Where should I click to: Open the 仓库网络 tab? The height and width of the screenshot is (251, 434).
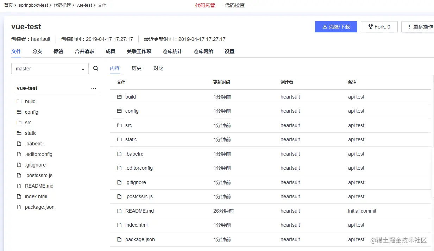coord(203,51)
